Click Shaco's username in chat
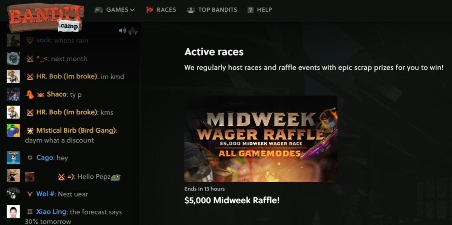This screenshot has width=452, height=225. coord(57,94)
